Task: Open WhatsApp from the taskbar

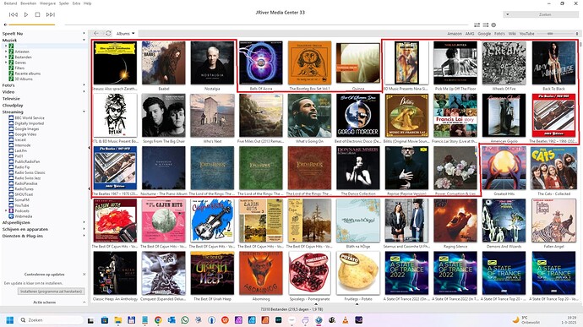Action: tap(185, 320)
